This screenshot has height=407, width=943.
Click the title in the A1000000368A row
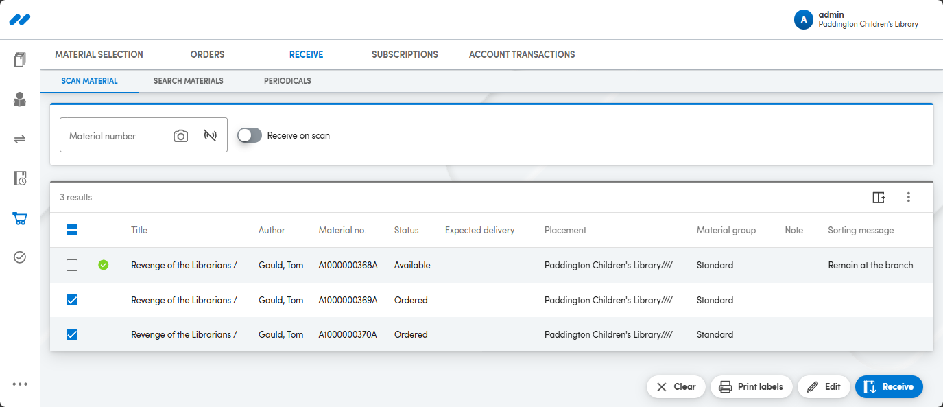(184, 265)
